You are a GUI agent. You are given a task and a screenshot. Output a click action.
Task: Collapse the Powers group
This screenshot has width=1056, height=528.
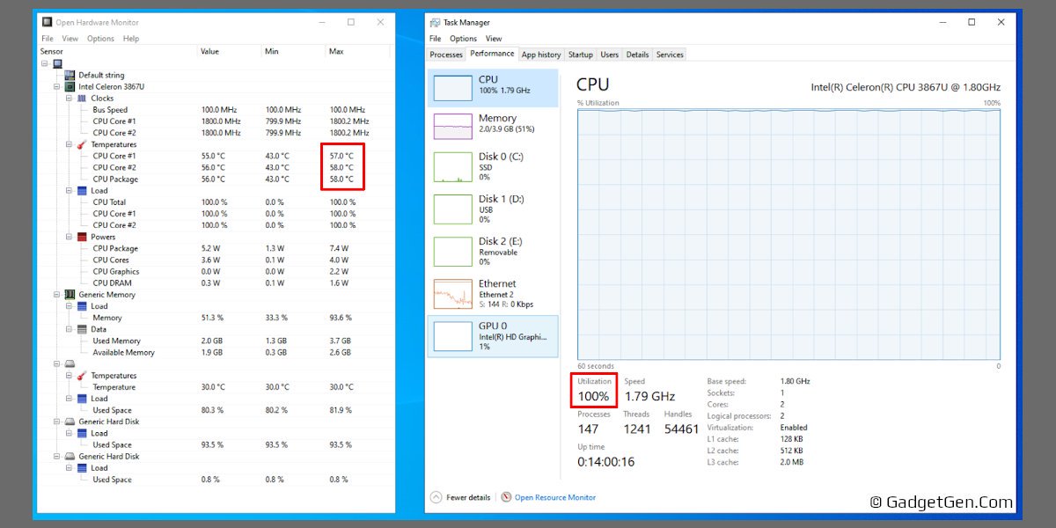[x=69, y=237]
